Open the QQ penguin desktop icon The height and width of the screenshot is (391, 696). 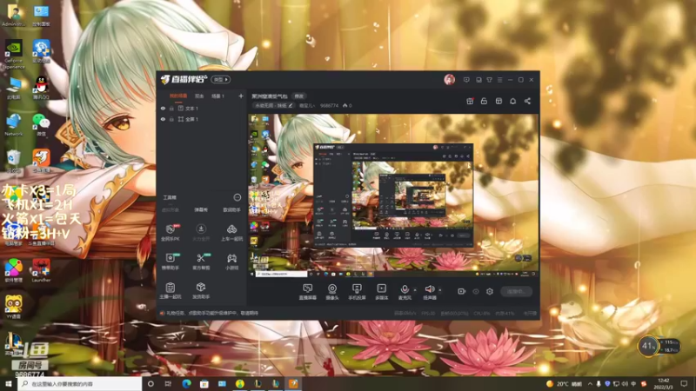tap(41, 88)
